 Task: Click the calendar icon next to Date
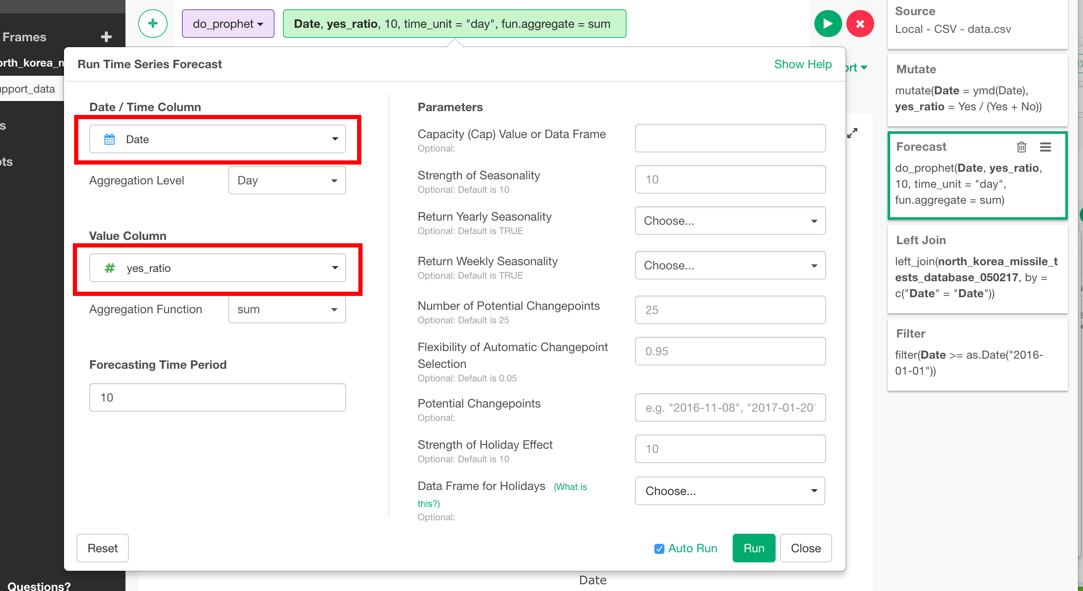pyautogui.click(x=109, y=139)
